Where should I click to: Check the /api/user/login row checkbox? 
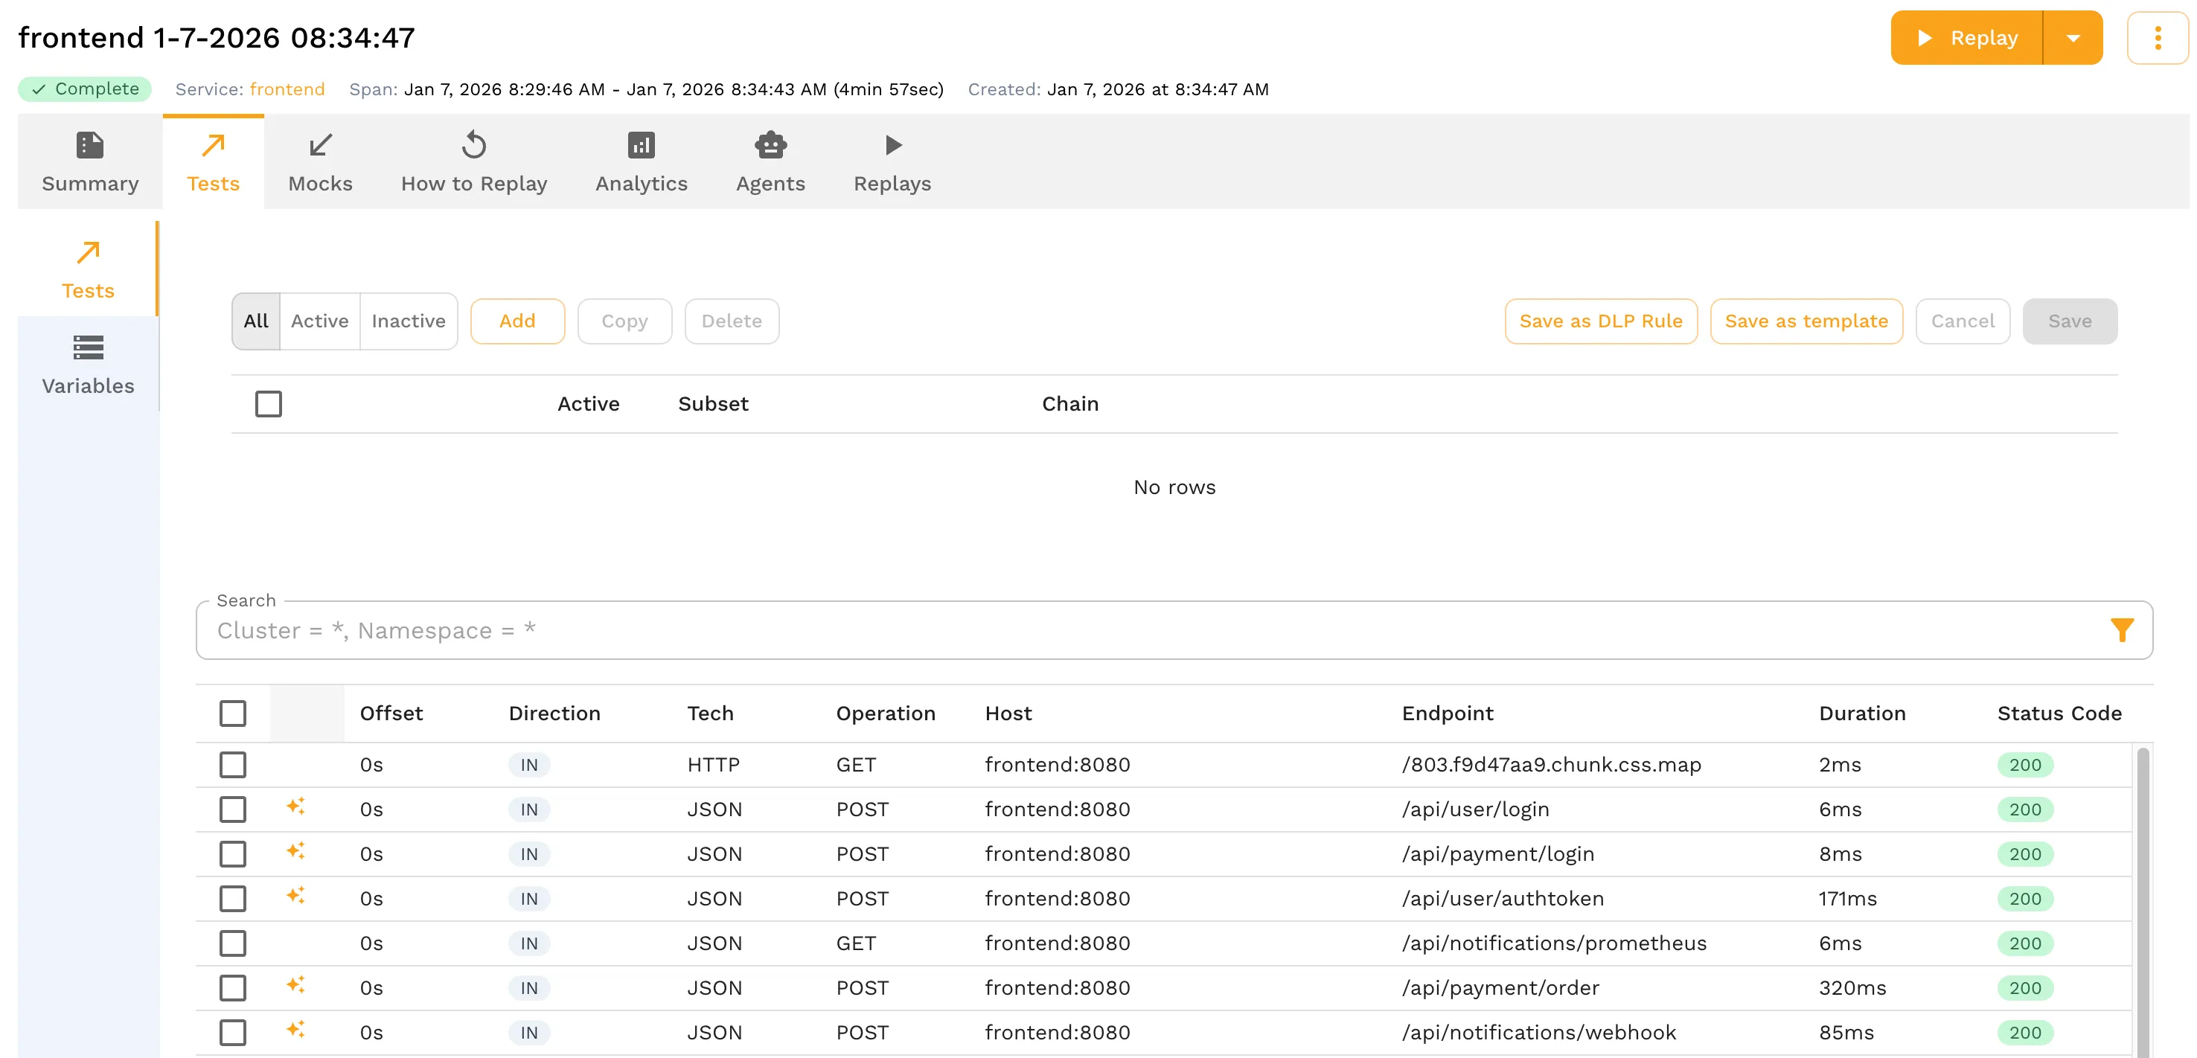tap(233, 809)
